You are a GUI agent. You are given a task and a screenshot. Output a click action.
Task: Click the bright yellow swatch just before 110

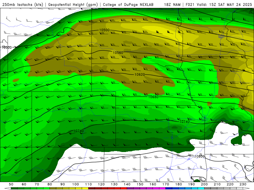click(x=85, y=188)
